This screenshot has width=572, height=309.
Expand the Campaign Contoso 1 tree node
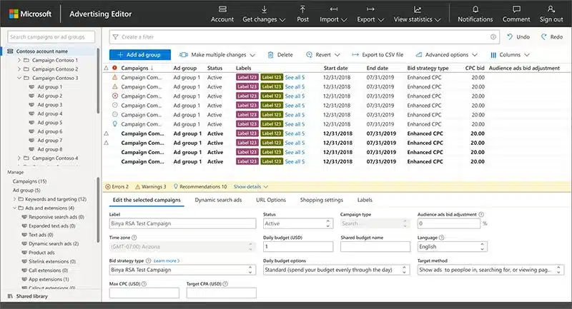[x=19, y=61]
